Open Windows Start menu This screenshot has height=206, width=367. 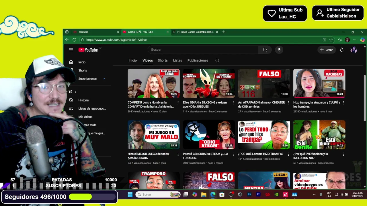pyautogui.click(x=130, y=195)
